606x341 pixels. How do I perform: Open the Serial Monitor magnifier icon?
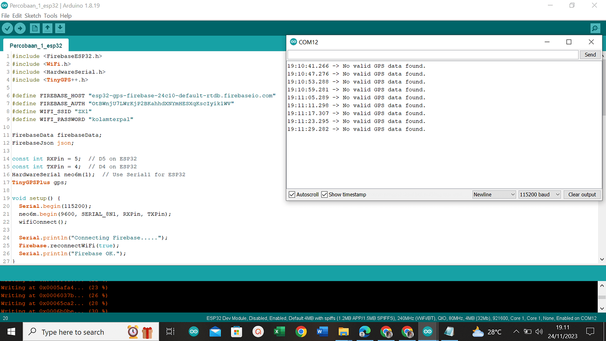(595, 28)
